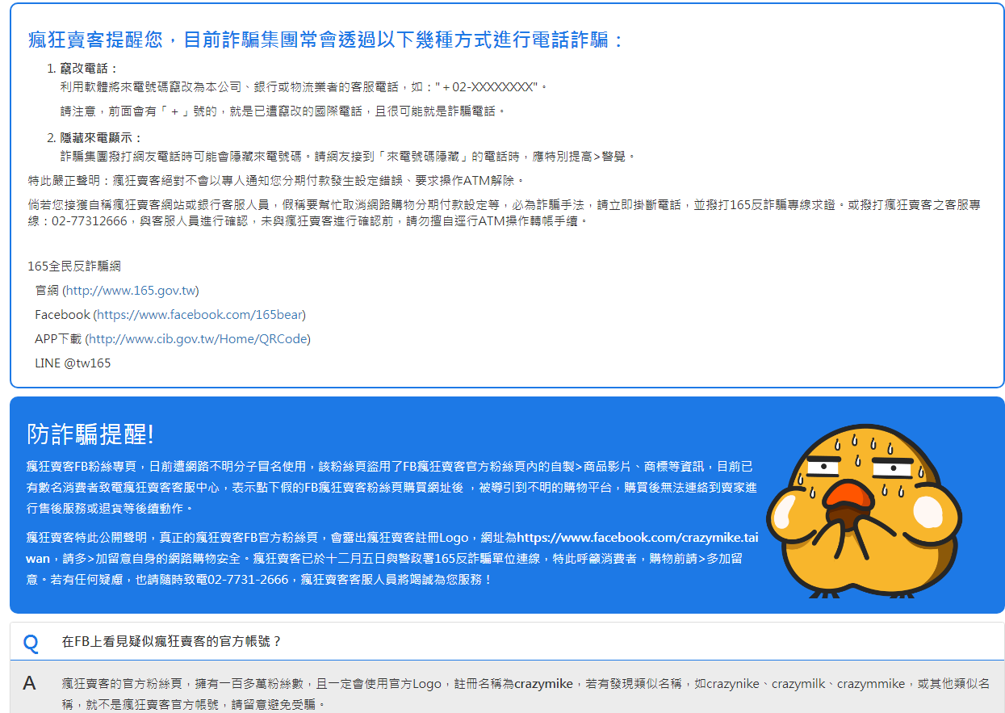
Task: Click the bold name crazymike in the answer
Action: point(544,683)
